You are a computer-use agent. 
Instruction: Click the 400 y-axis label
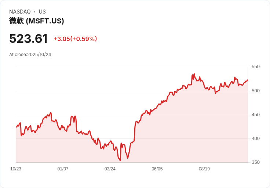point(255,138)
